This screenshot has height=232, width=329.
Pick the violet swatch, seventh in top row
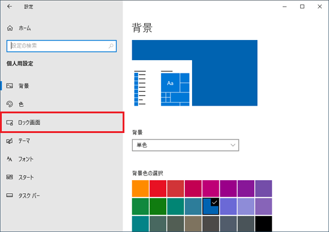coord(246,188)
